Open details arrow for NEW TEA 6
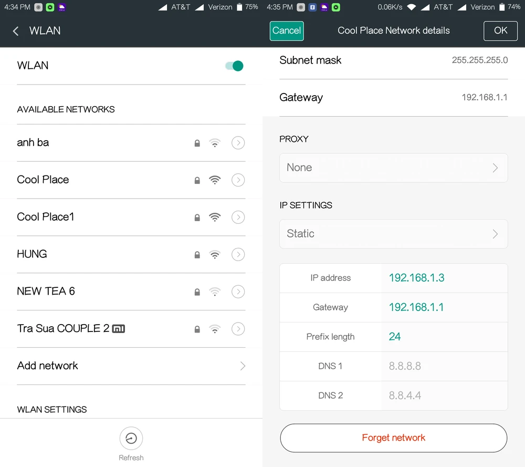The width and height of the screenshot is (525, 467). (x=238, y=292)
